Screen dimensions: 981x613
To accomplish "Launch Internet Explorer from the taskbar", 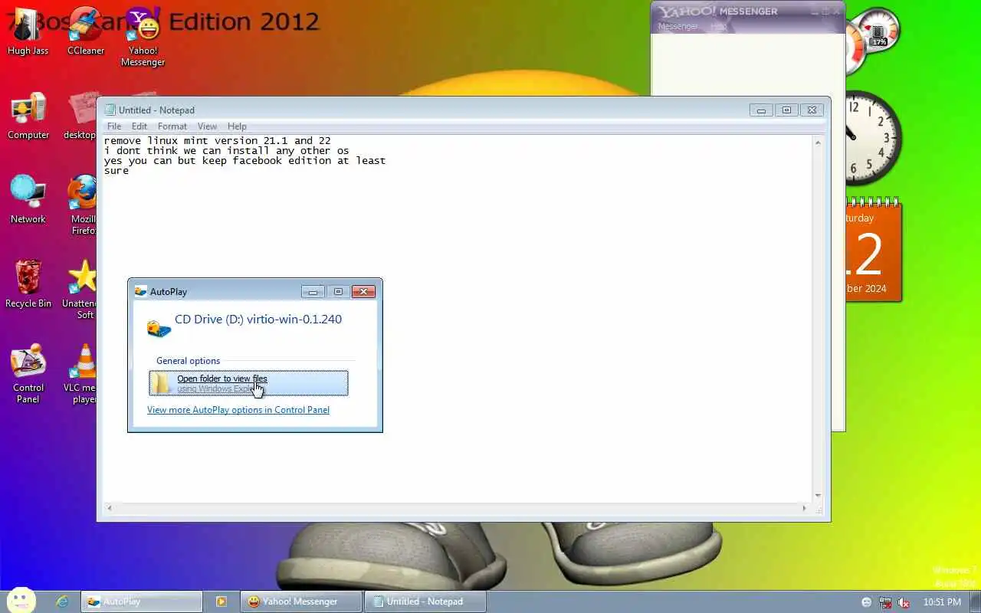I will point(62,602).
